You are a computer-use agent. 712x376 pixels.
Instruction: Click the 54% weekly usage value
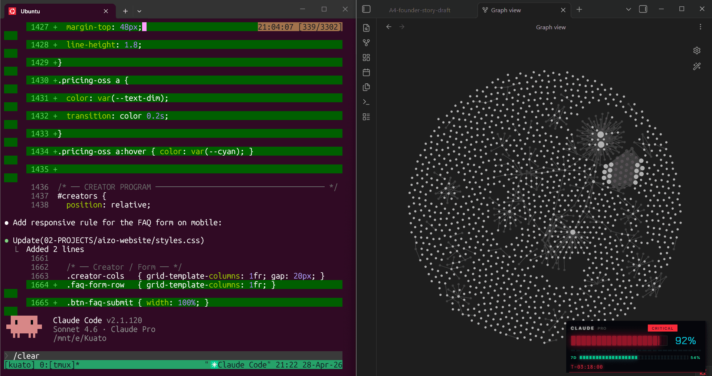click(695, 358)
